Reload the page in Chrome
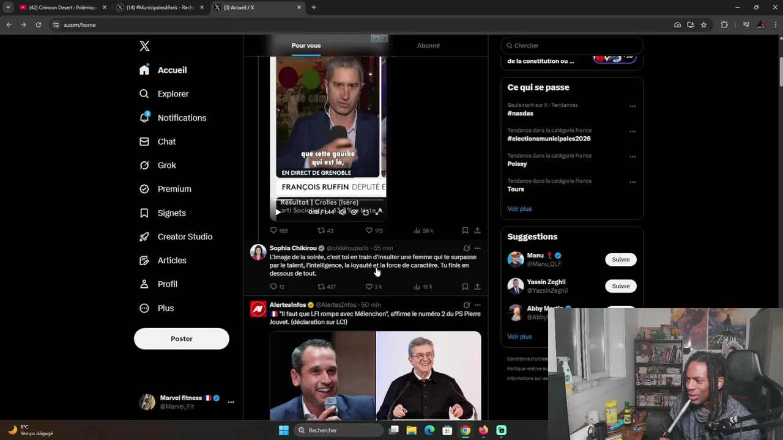Viewport: 783px width, 440px height. 38,25
